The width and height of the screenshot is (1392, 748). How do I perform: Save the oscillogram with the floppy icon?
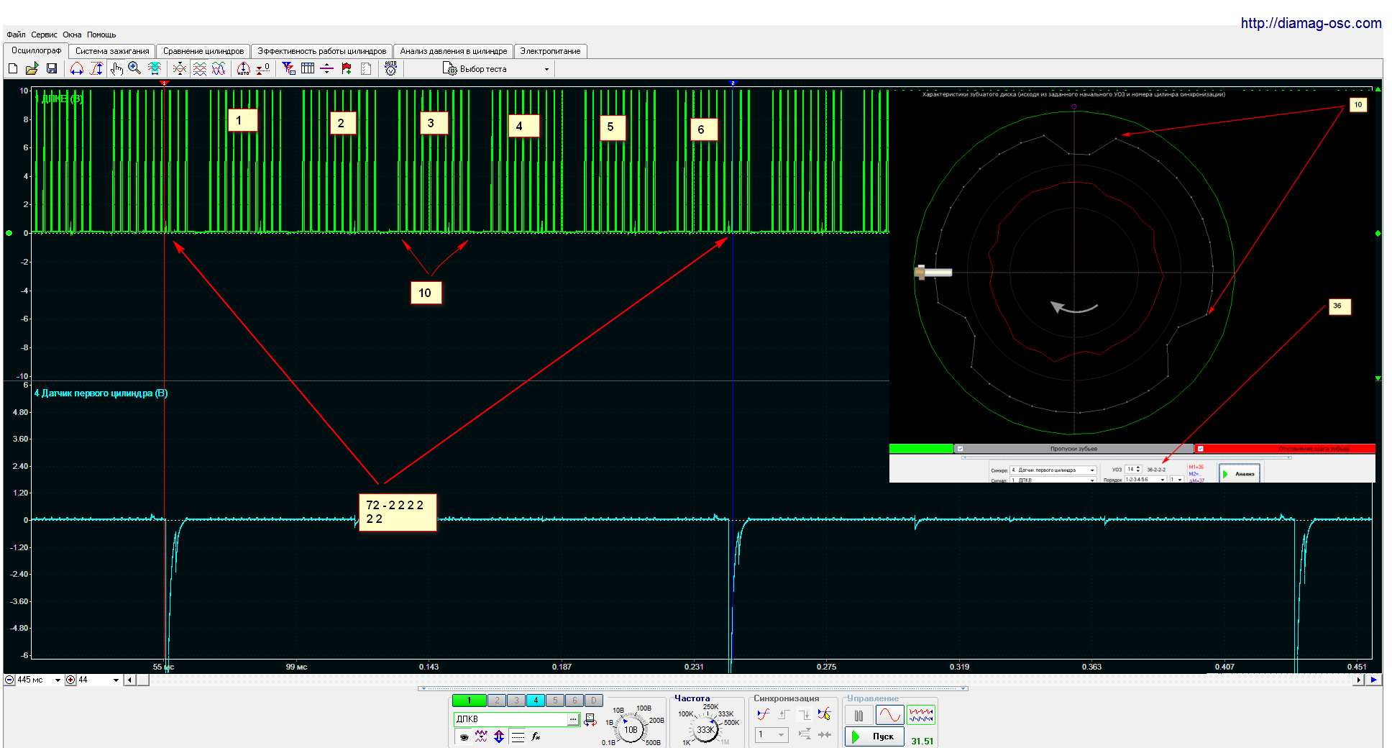51,68
